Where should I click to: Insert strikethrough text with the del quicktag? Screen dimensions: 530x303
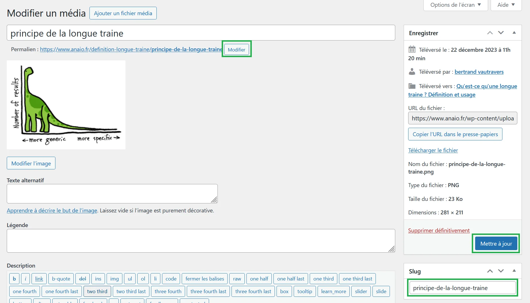pos(82,279)
